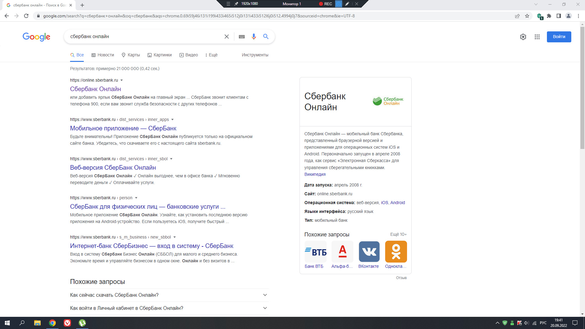Image resolution: width=585 pixels, height=329 pixels.
Task: Toggle the Chrome side panel icon
Action: 559,16
